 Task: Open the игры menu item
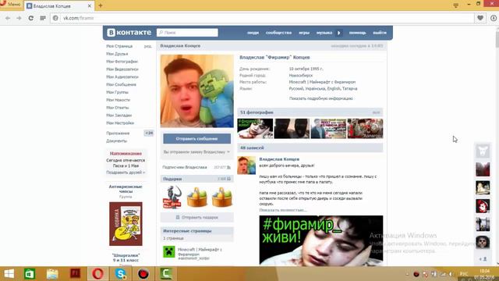[x=304, y=33]
